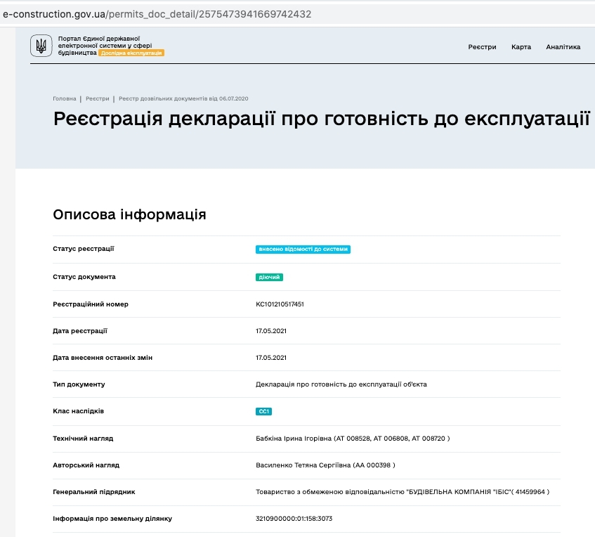The height and width of the screenshot is (537, 595).
Task: Click the 'діючий' document status badge
Action: pyautogui.click(x=269, y=277)
